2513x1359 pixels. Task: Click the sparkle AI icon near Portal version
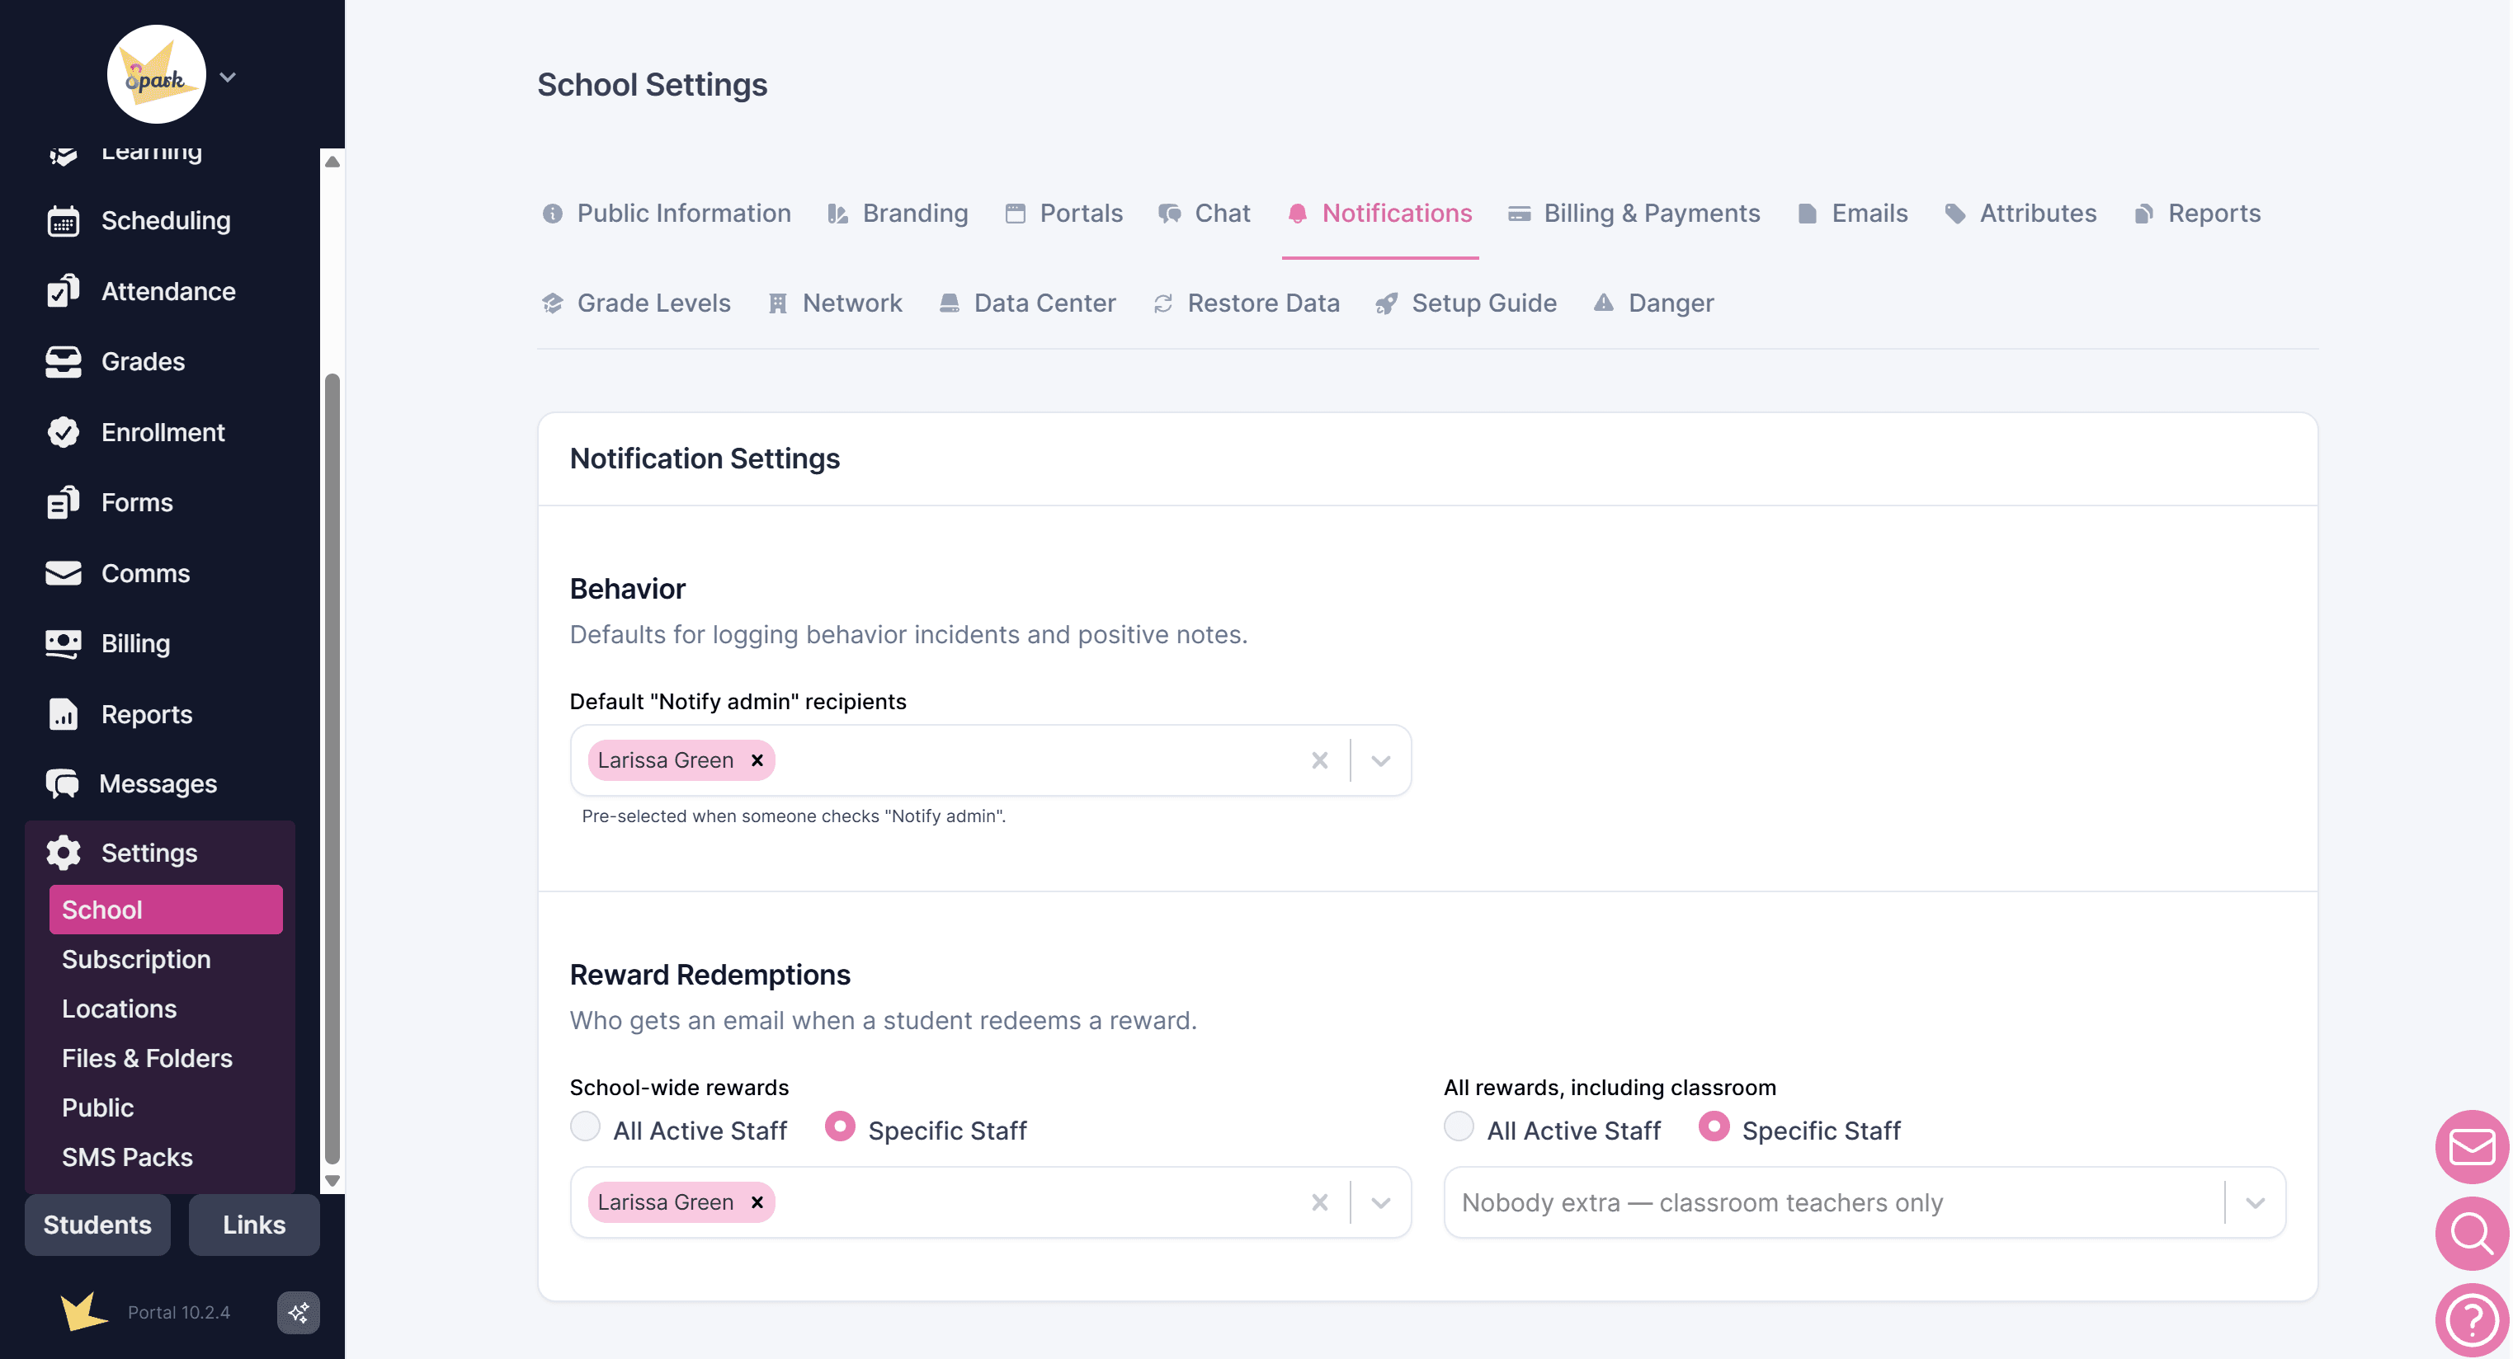(299, 1312)
